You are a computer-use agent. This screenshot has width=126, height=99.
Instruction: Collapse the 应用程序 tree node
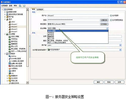pyautogui.click(x=5, y=54)
